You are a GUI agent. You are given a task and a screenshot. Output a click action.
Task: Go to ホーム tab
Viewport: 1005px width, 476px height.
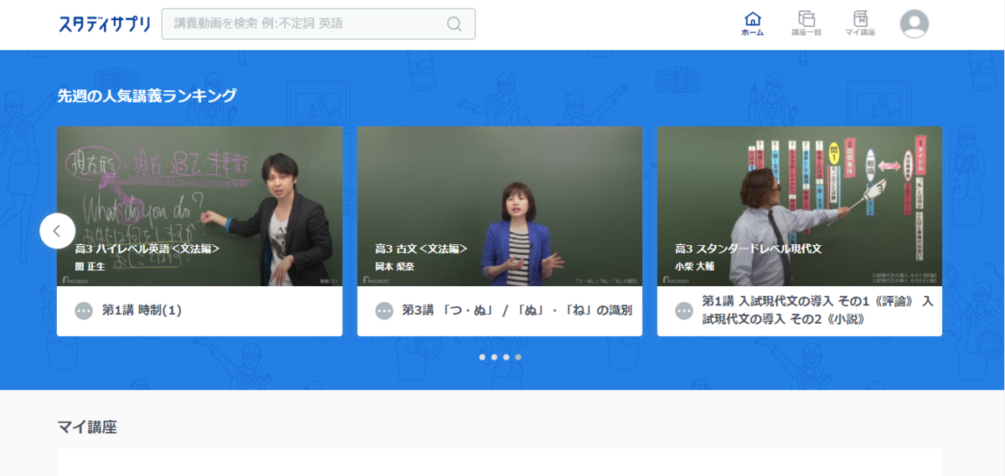click(x=752, y=23)
